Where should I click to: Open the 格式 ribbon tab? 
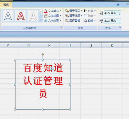tap(6, 5)
